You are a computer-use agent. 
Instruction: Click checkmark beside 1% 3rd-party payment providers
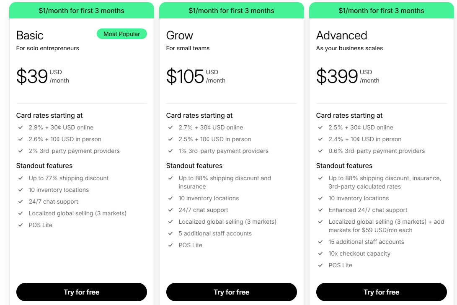point(170,151)
